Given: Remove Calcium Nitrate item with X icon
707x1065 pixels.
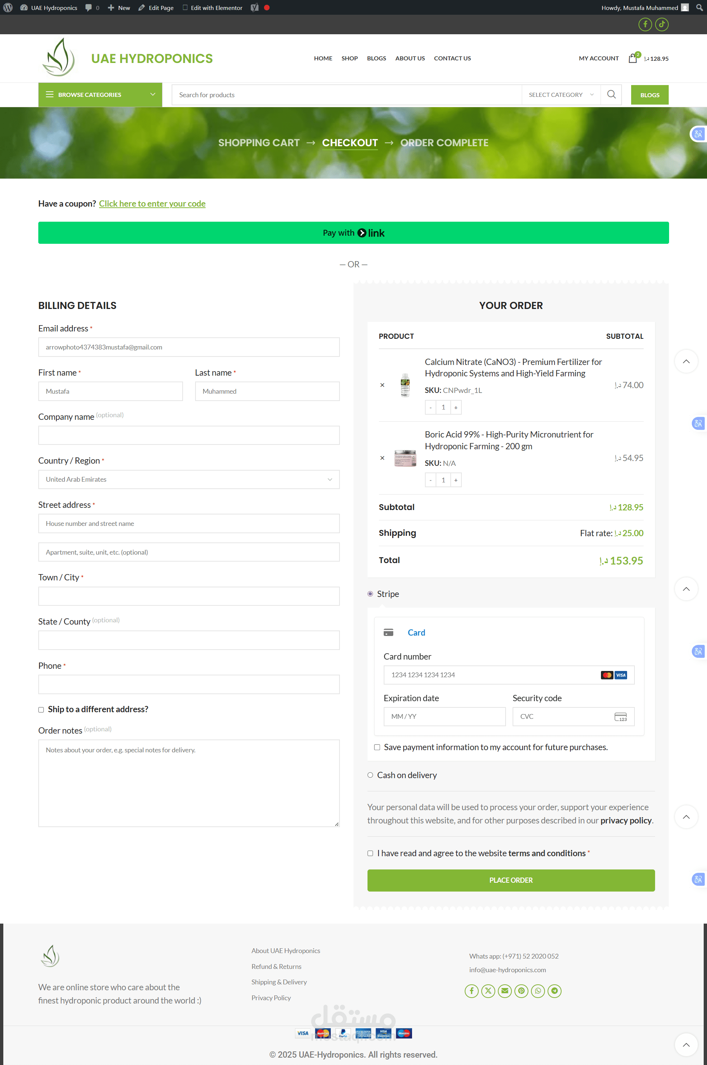Looking at the screenshot, I should (x=382, y=385).
